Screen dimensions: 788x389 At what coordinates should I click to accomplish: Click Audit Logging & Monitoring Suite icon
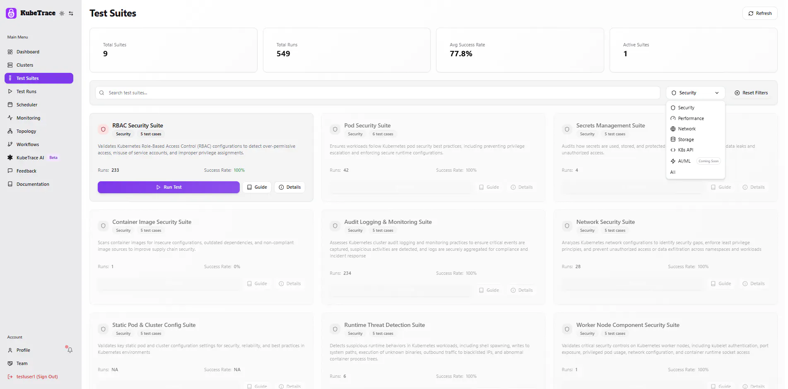(x=335, y=226)
